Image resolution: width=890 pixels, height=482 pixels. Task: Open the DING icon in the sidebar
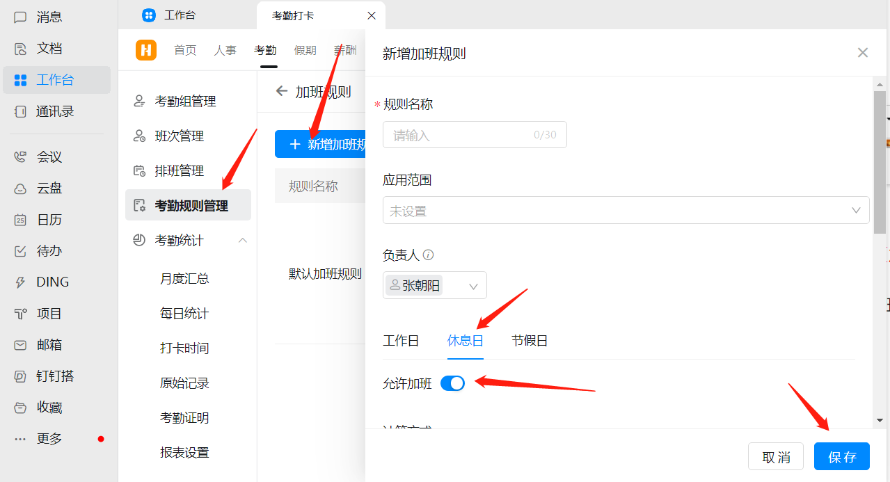tap(21, 281)
